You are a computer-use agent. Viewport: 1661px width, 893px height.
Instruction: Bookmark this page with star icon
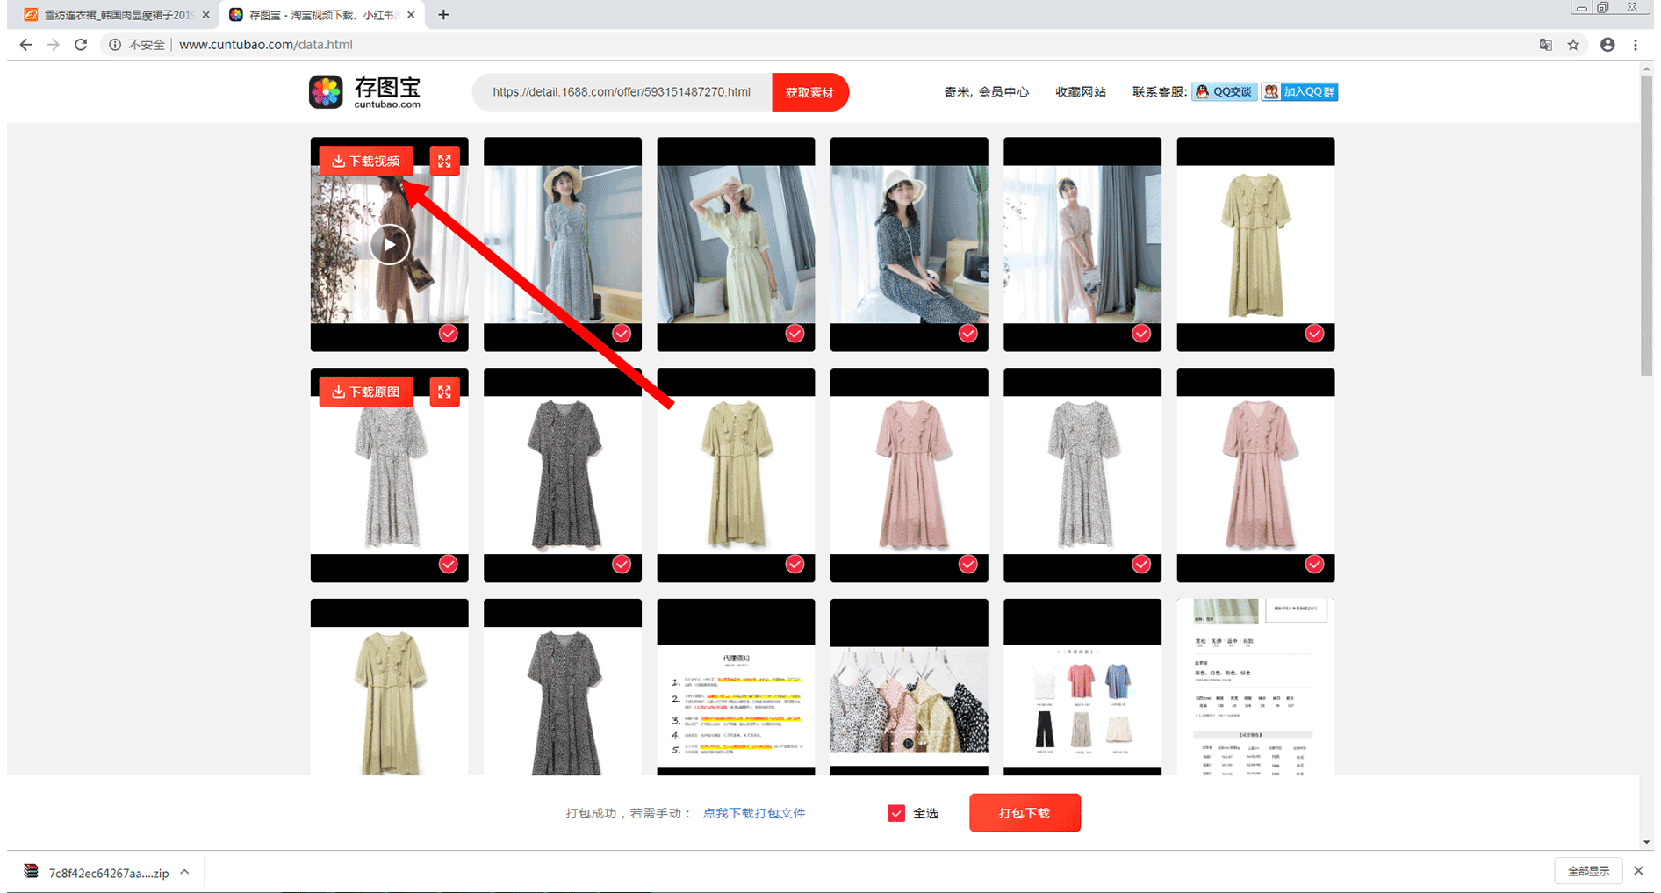pos(1573,45)
